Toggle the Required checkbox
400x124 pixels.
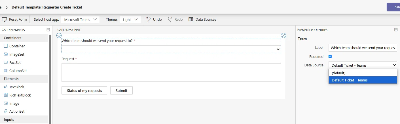tap(330, 56)
